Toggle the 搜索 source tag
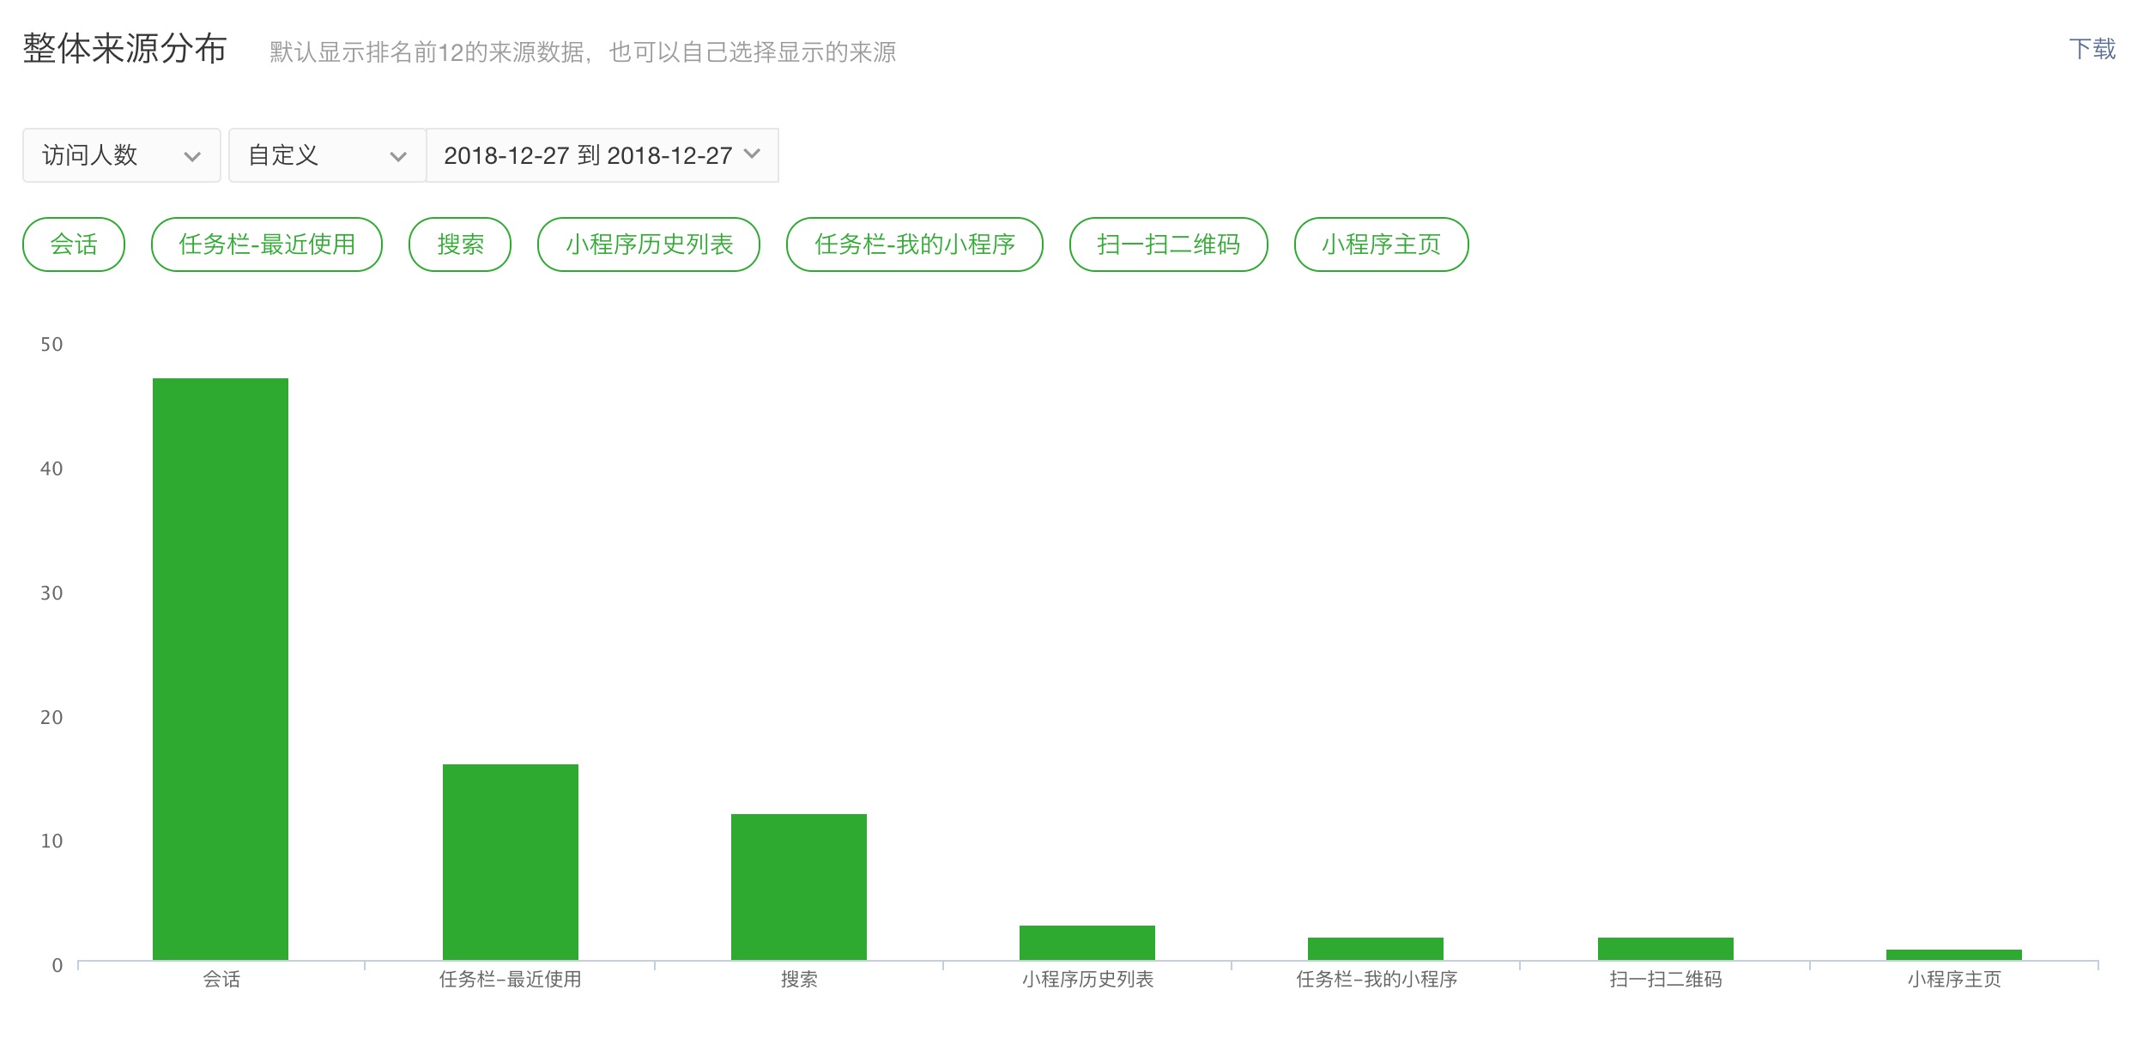Viewport: 2149px width, 1038px height. (460, 244)
